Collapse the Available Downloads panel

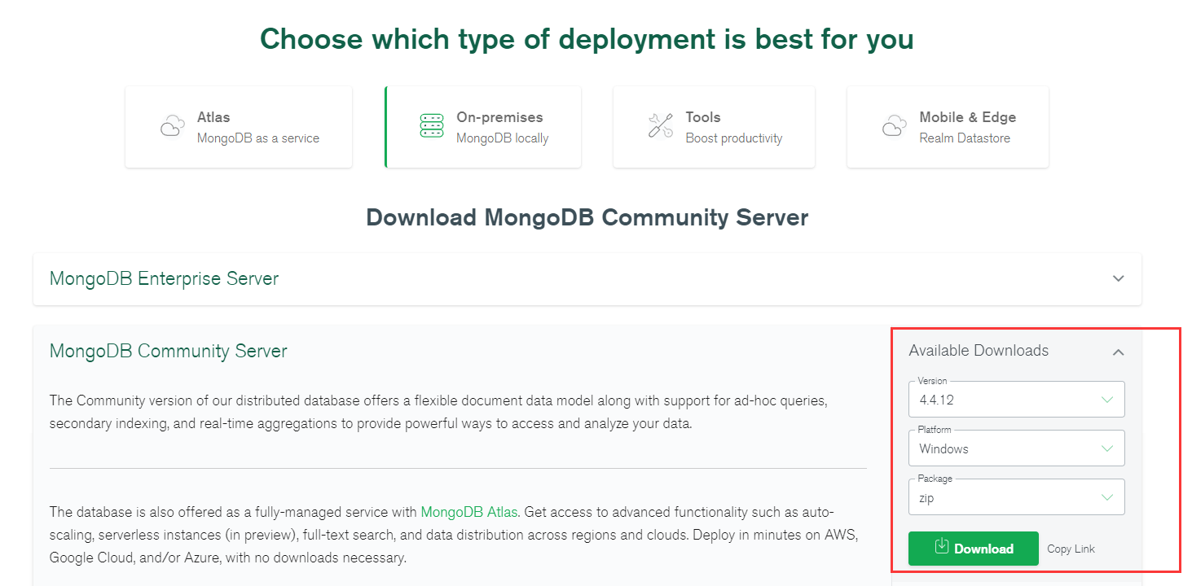pyautogui.click(x=1119, y=352)
